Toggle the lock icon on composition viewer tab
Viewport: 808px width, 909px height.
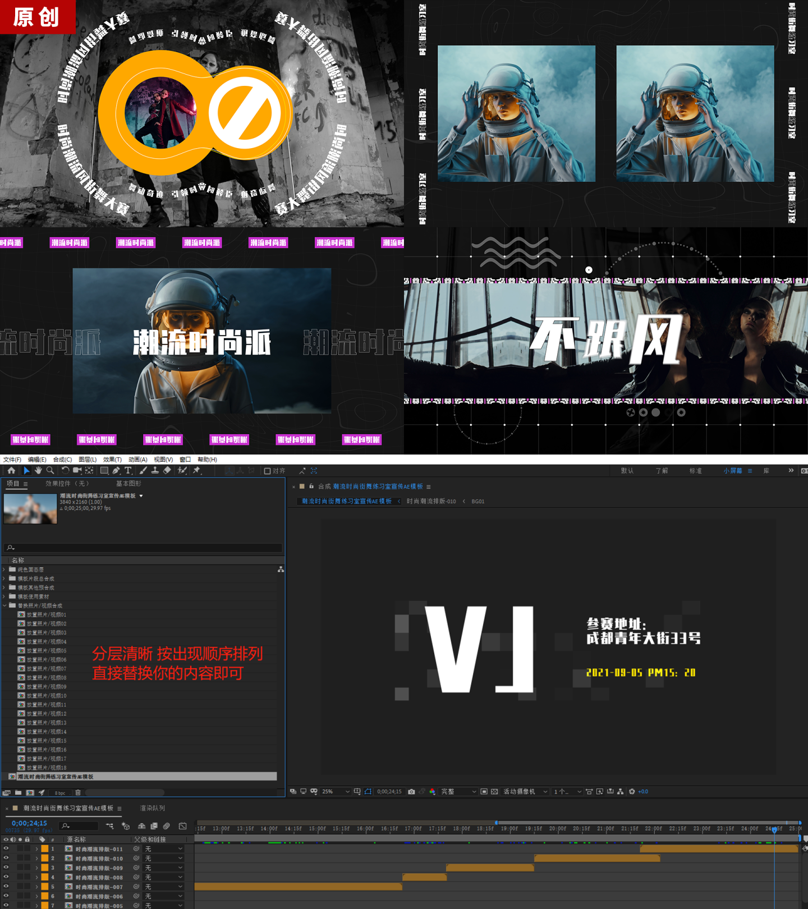[x=311, y=486]
